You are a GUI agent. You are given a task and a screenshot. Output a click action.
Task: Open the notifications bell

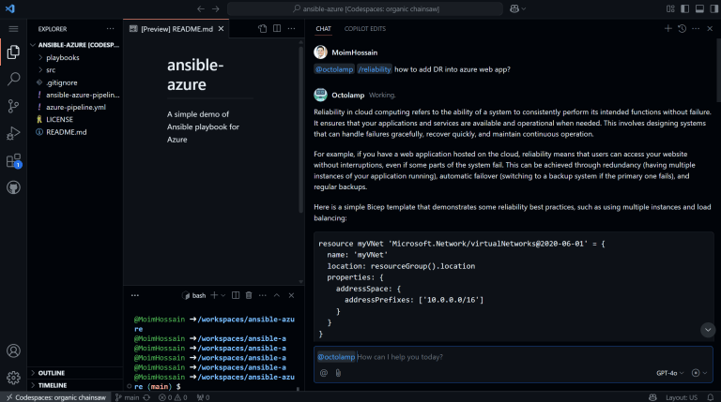coord(711,397)
